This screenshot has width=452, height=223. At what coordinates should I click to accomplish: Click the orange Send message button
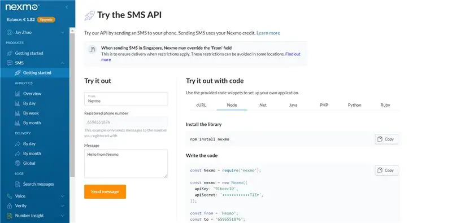coord(105,191)
